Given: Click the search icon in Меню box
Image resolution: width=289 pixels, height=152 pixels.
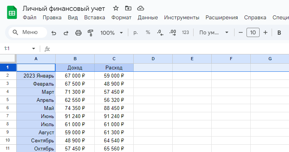Looking at the screenshot, I should 15,32.
